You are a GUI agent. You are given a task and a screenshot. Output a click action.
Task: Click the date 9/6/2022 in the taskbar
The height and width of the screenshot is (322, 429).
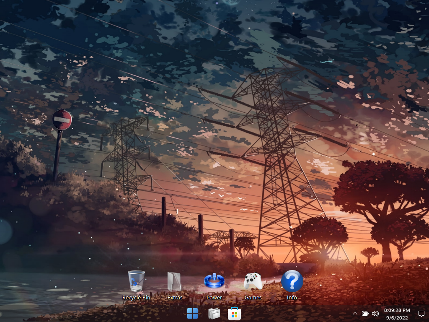tap(397, 318)
